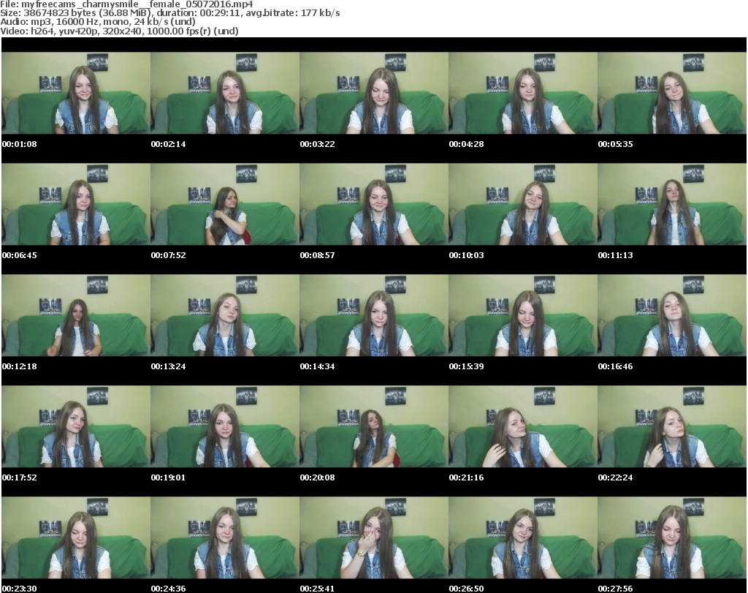Click the 00:25:41 timestamp label
The image size is (748, 593).
[317, 589]
